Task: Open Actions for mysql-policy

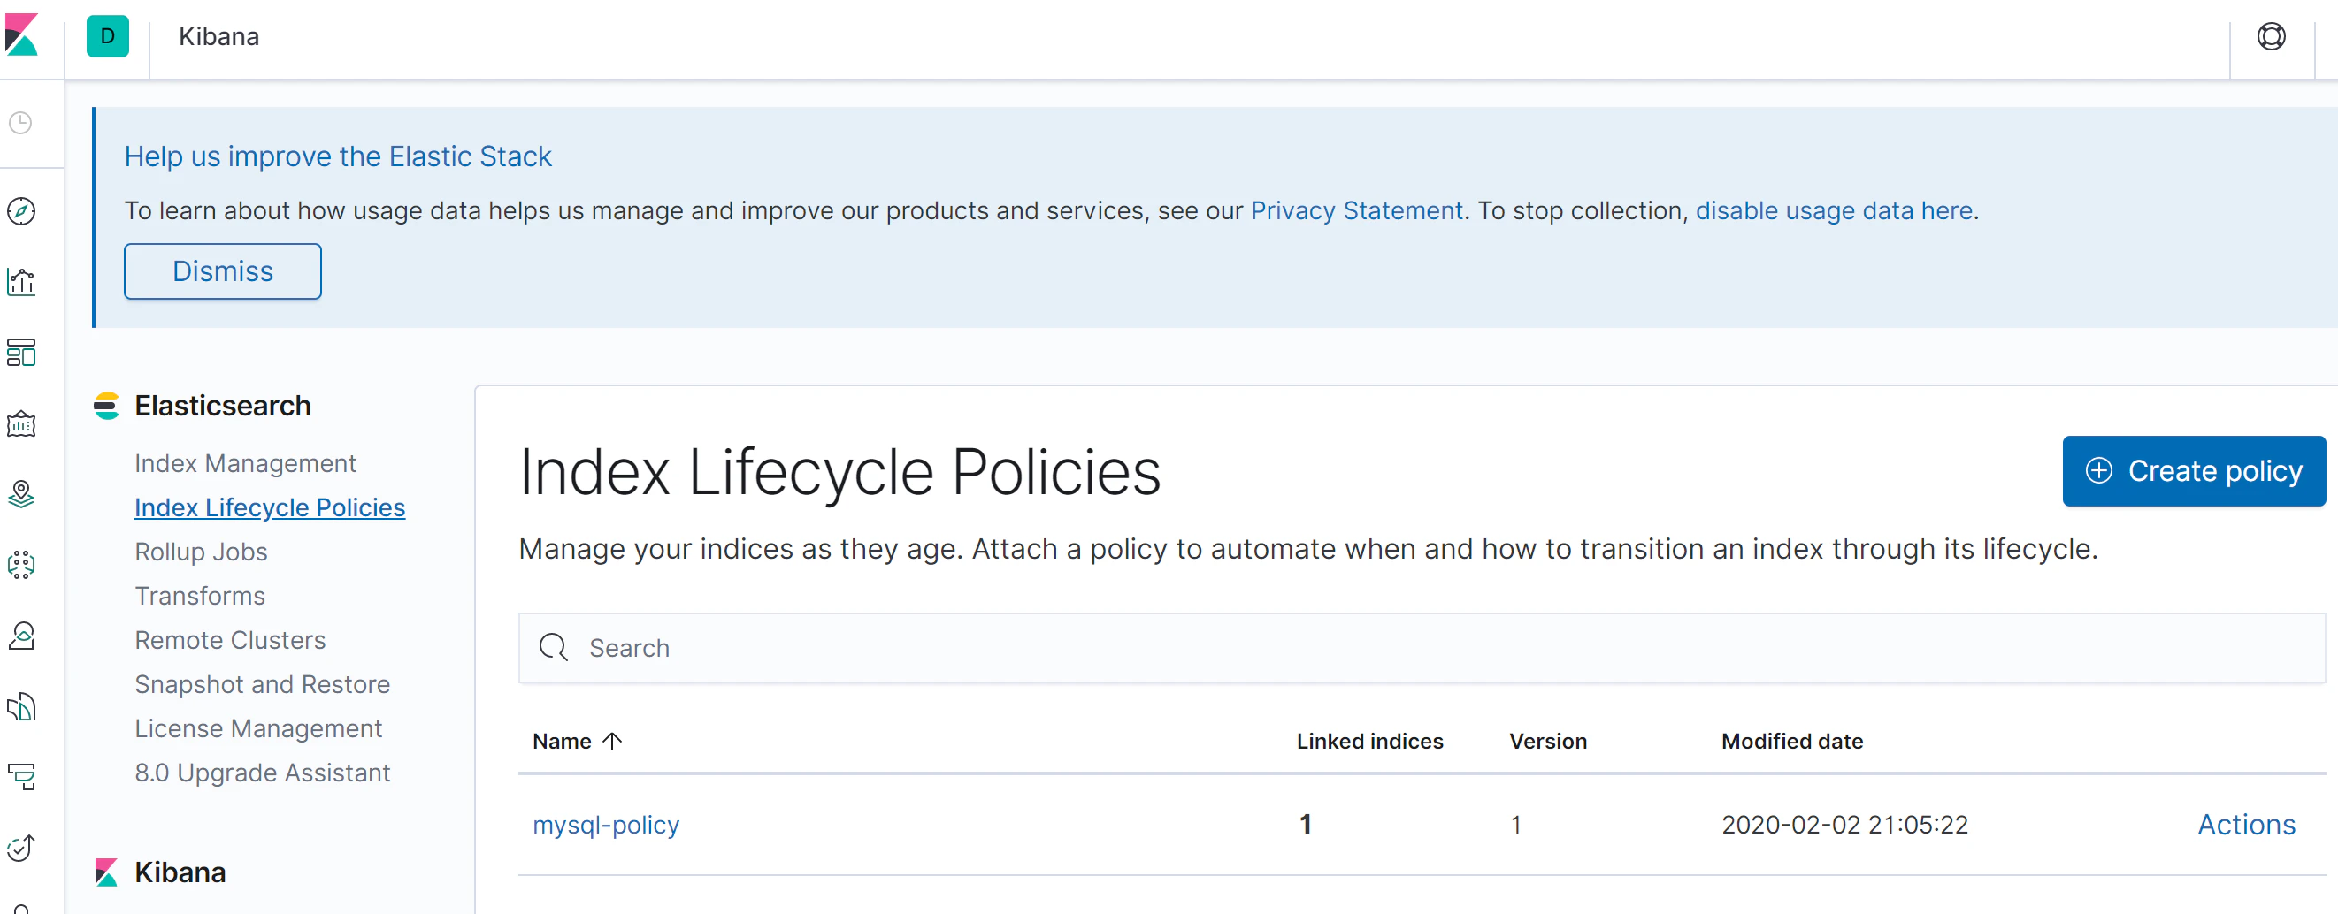Action: click(x=2246, y=824)
